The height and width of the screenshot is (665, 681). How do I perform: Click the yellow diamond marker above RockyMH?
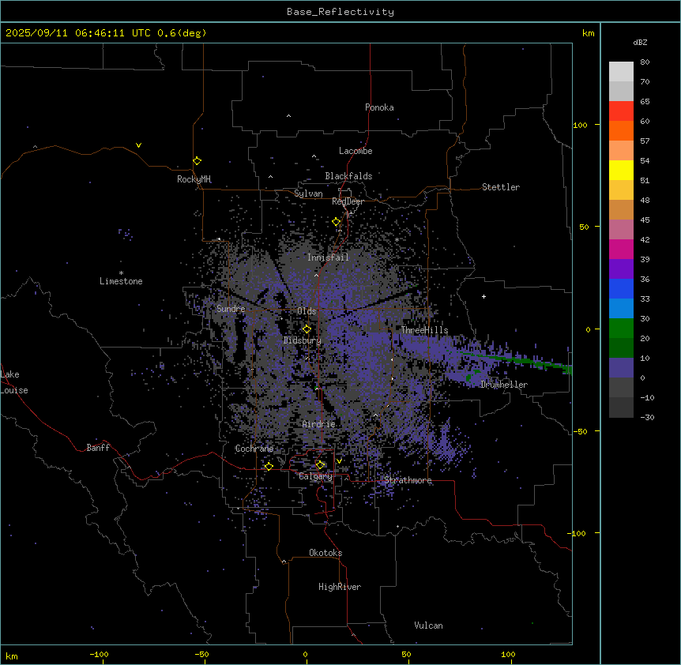click(197, 161)
